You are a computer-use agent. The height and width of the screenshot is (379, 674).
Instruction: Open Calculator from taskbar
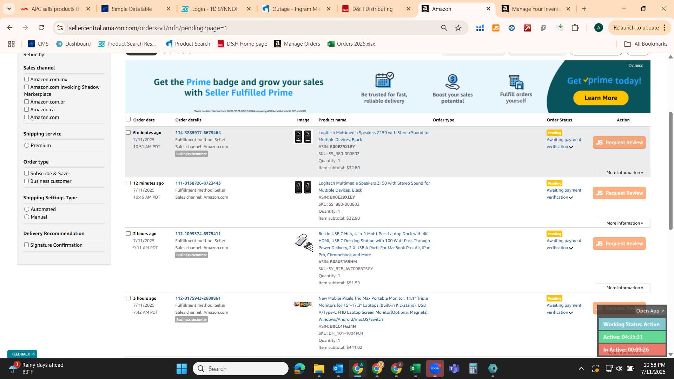473,368
